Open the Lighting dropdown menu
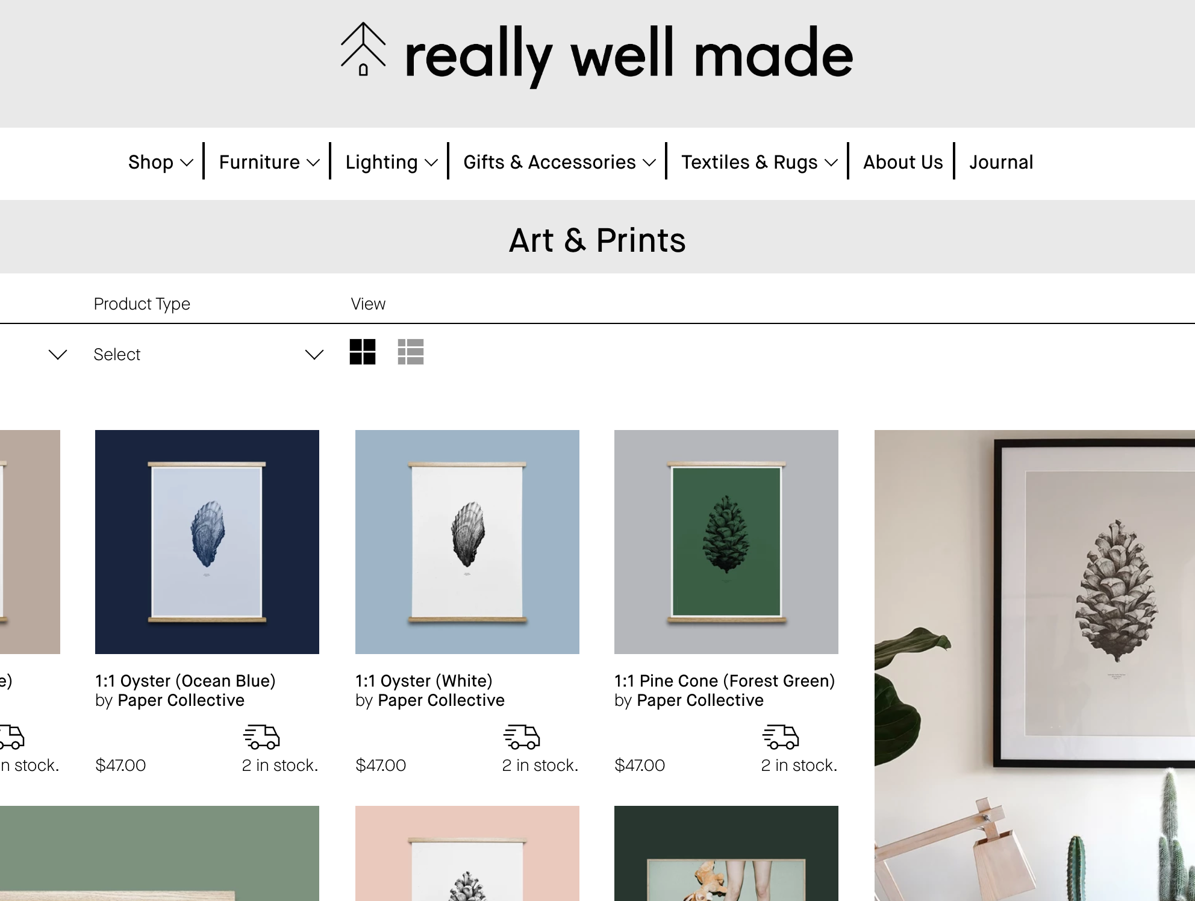Image resolution: width=1195 pixels, height=901 pixels. (391, 162)
